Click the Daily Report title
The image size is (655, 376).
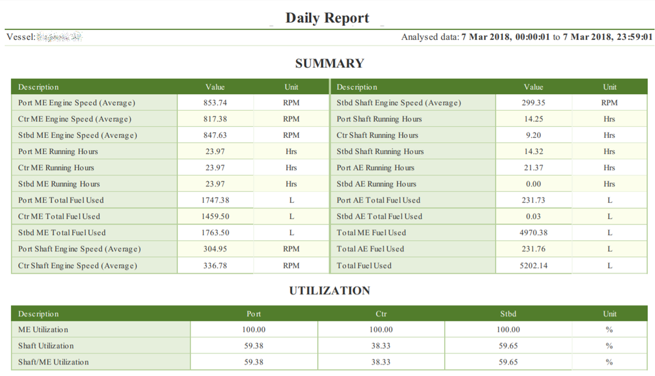(x=327, y=18)
